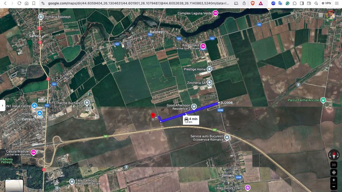Image resolution: width=342 pixels, height=192 pixels.
Task: Open the Google apps grid
Action: point(320,15)
